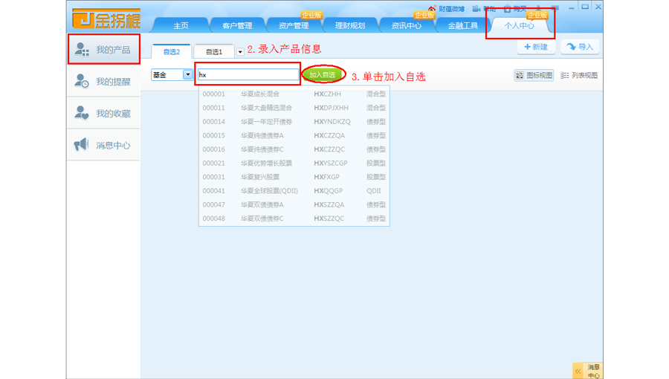Click the product search input field

248,75
